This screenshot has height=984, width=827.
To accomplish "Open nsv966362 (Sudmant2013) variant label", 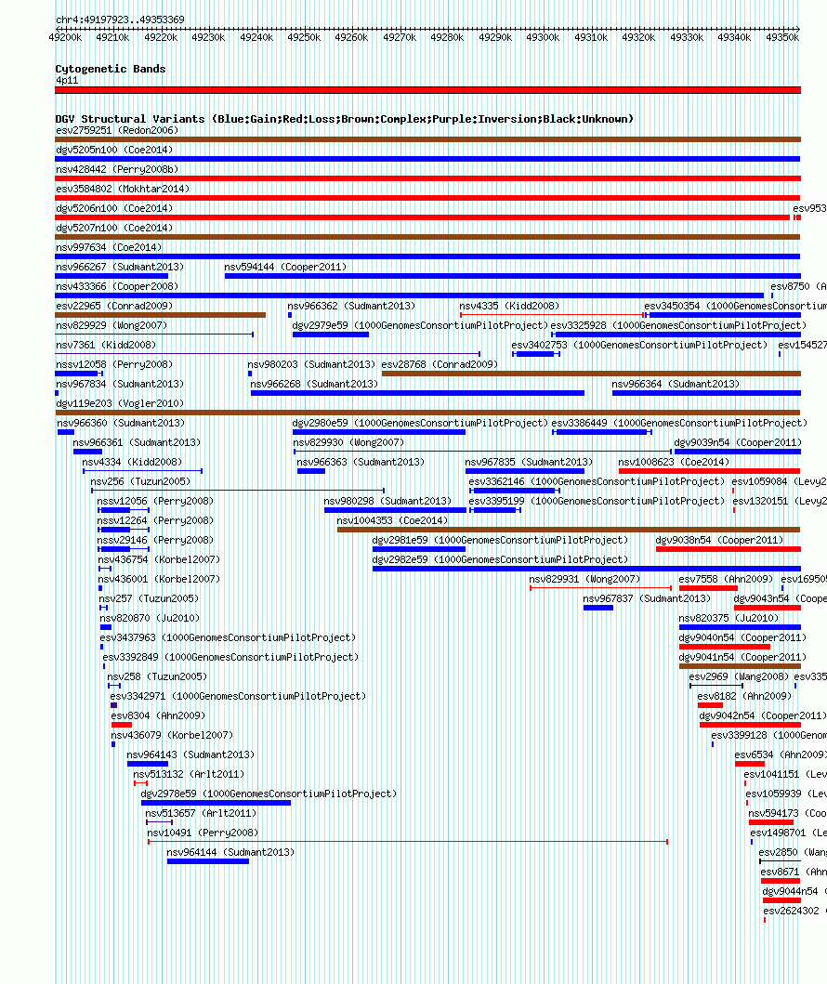I will click(x=351, y=306).
